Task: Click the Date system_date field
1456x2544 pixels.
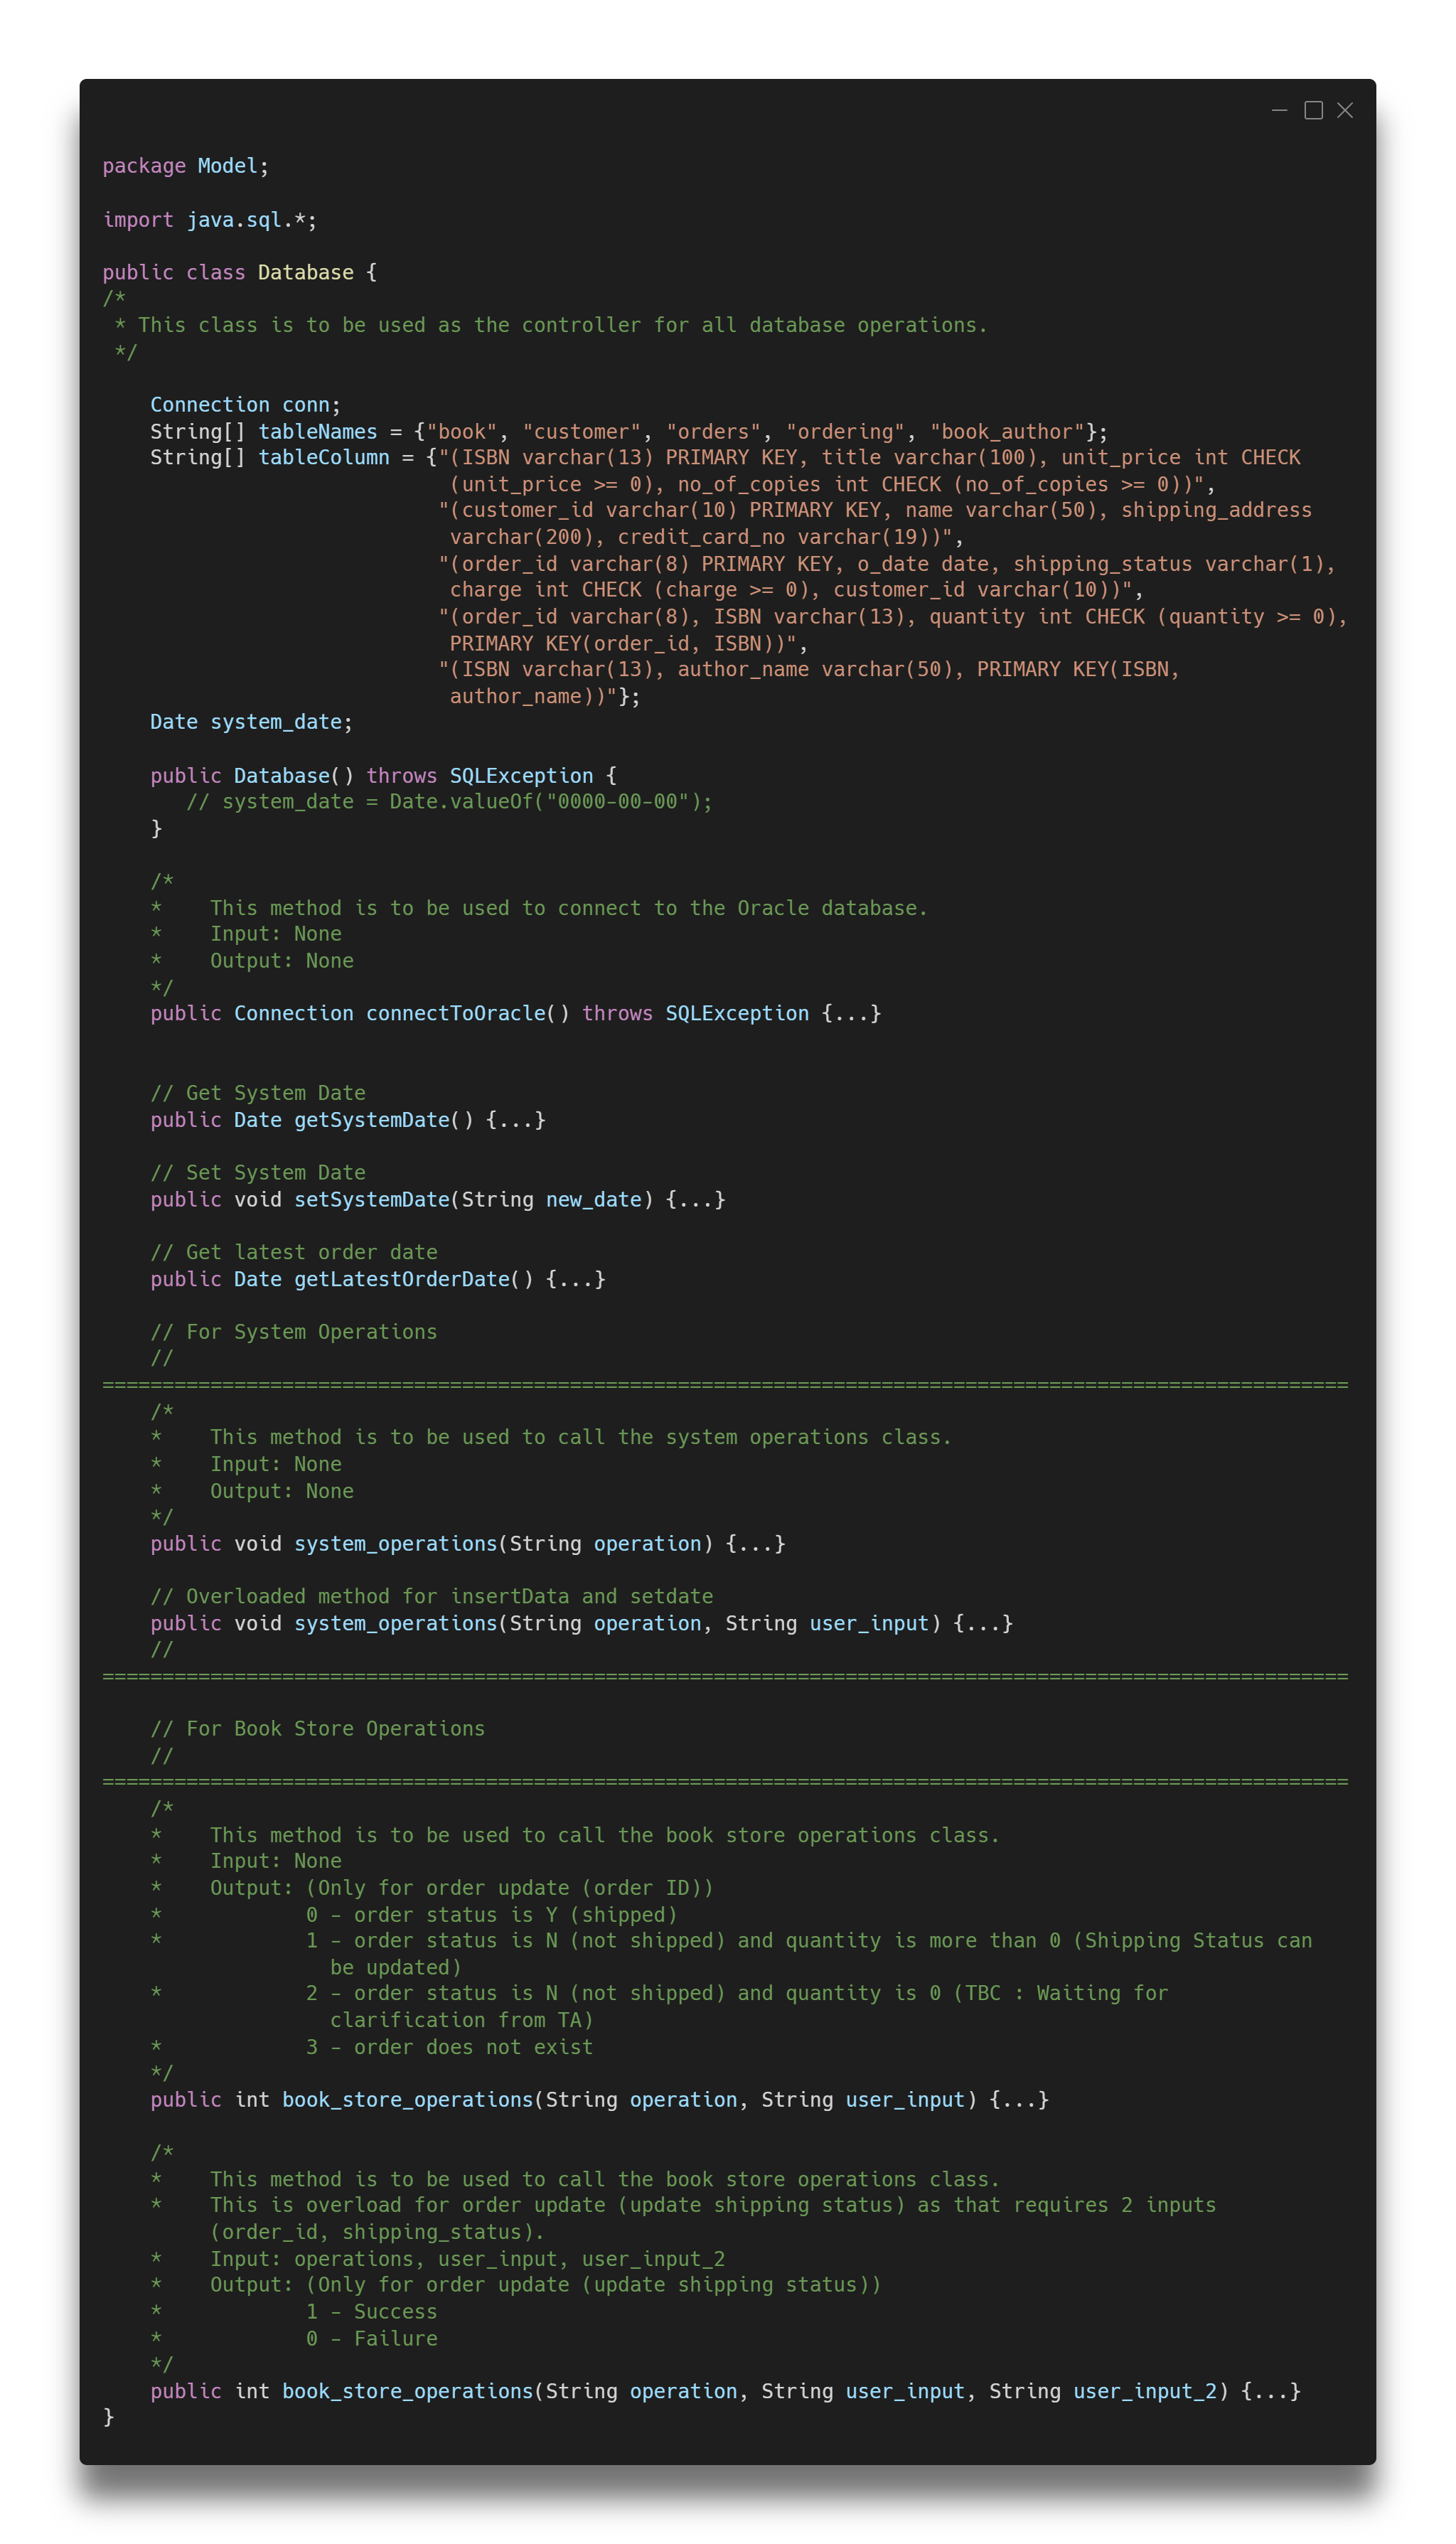Action: point(250,721)
